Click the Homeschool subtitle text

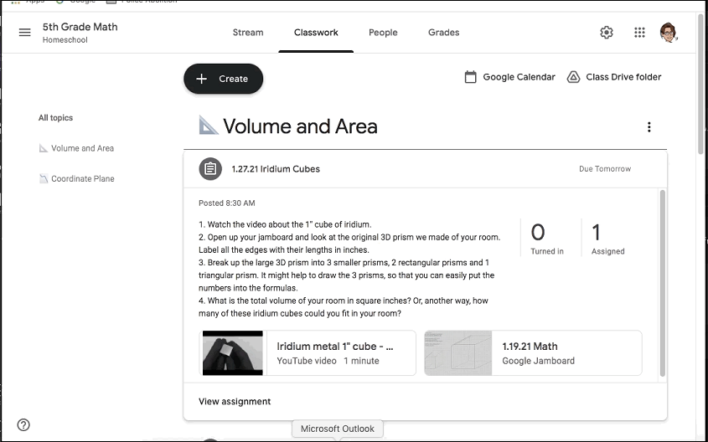point(65,40)
